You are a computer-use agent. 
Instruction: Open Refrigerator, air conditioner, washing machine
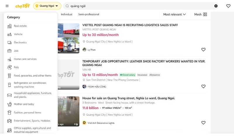tap(30, 85)
